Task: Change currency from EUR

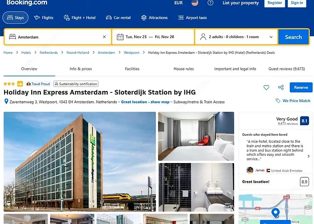Action: 179,3
